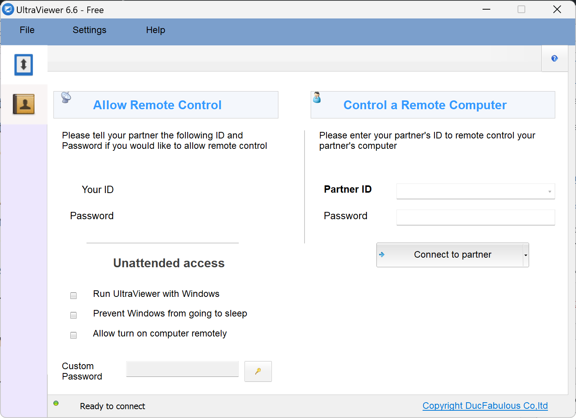576x418 pixels.
Task: Check Allow turn on computer remotely
Action: [x=73, y=335]
